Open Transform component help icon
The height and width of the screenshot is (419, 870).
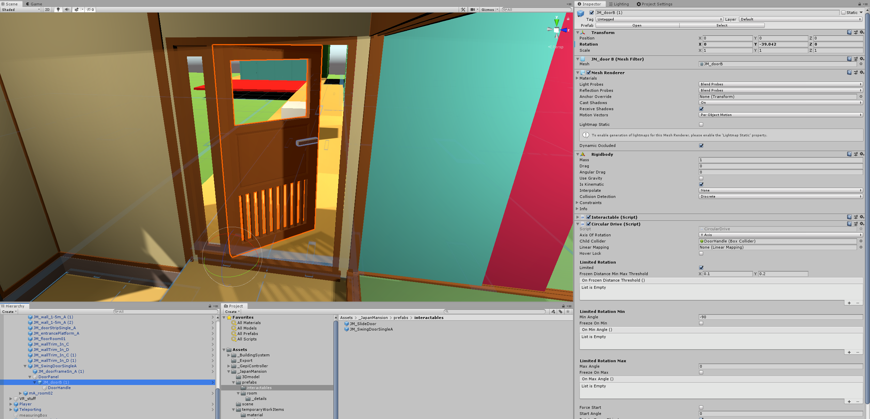tap(849, 32)
